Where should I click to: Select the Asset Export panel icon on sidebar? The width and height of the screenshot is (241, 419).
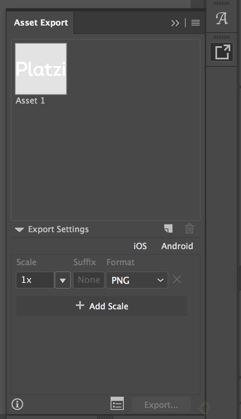tap(222, 52)
